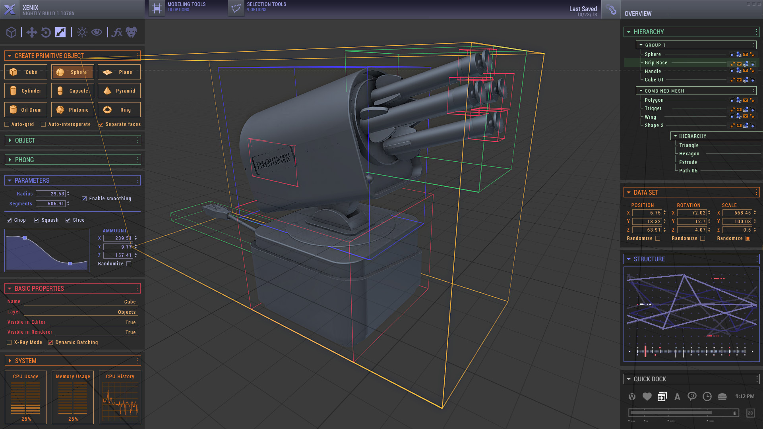763x429 pixels.
Task: Click the burger icon in Quick Dock
Action: 722,396
